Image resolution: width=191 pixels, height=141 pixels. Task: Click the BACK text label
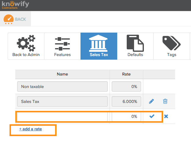pyautogui.click(x=21, y=19)
